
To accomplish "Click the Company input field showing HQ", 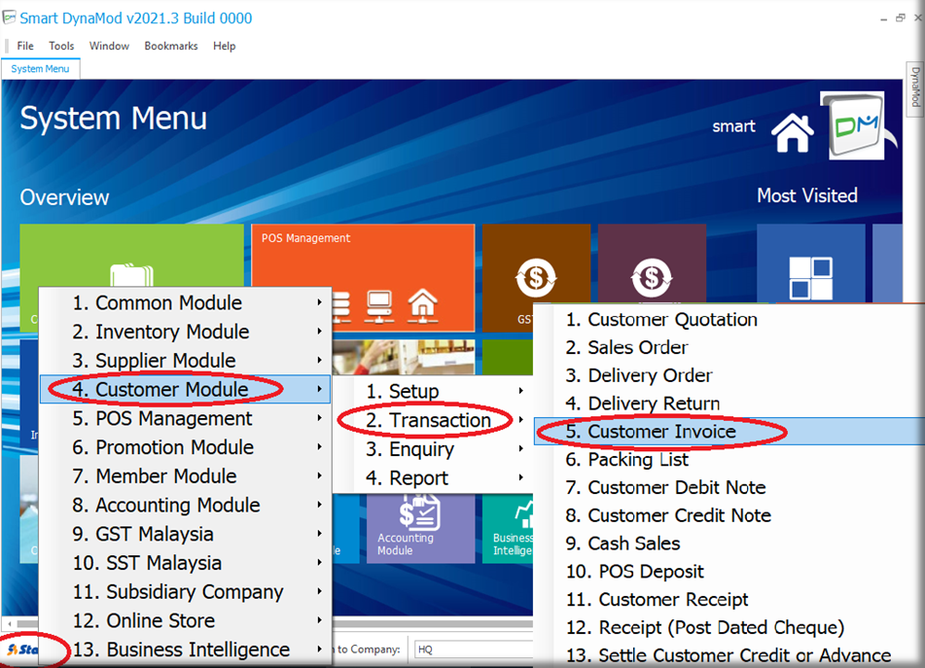I will point(472,649).
